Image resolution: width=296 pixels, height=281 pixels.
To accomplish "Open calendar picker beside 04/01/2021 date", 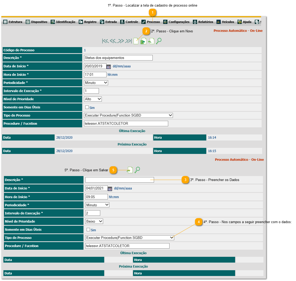I will [x=110, y=189].
